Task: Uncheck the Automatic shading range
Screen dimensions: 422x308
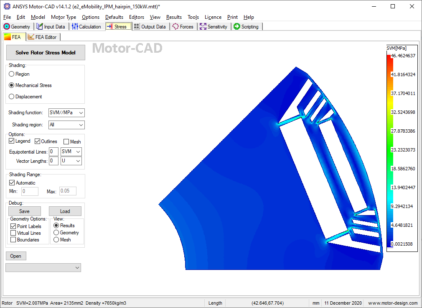Action: coord(12,183)
